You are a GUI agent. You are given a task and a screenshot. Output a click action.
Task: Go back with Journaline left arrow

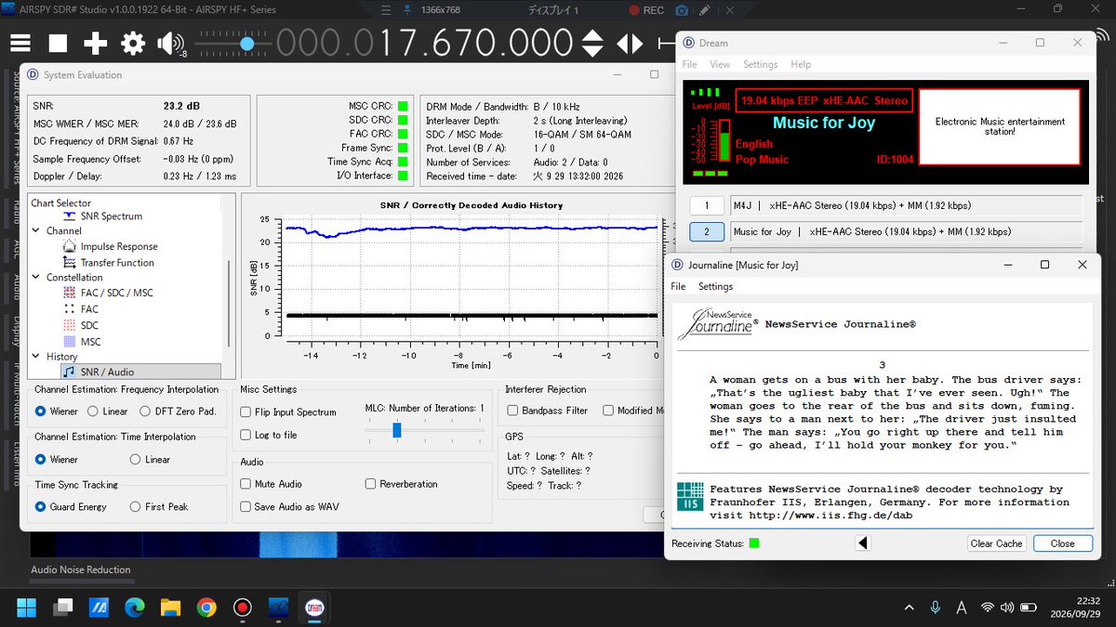pos(863,543)
